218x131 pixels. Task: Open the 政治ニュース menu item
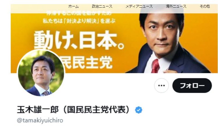[x=102, y=6]
